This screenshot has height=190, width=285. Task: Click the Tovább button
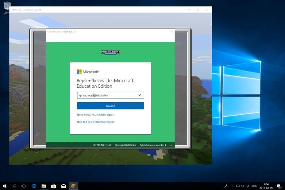110,106
